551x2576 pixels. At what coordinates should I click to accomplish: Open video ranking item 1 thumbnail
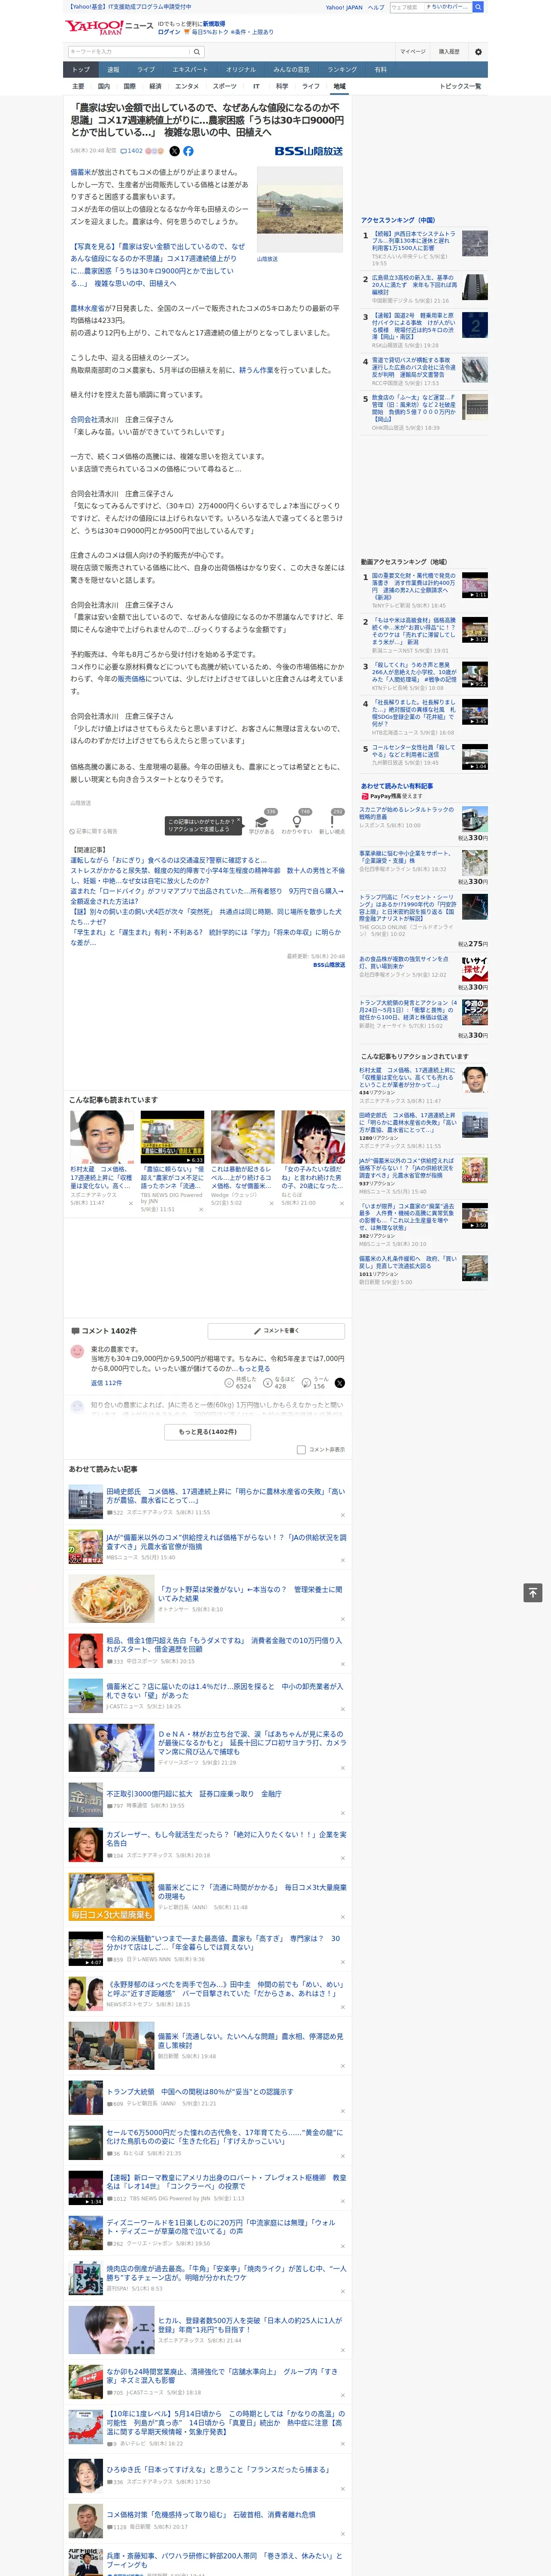point(475,585)
